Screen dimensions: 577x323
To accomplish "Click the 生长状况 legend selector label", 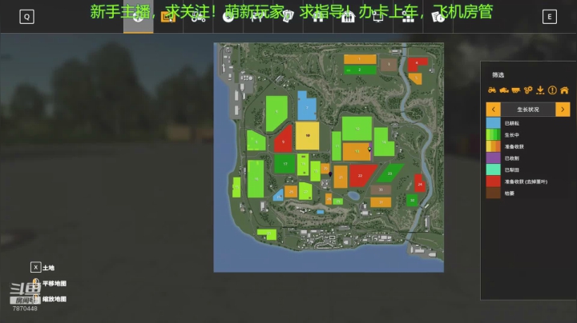I will [528, 110].
